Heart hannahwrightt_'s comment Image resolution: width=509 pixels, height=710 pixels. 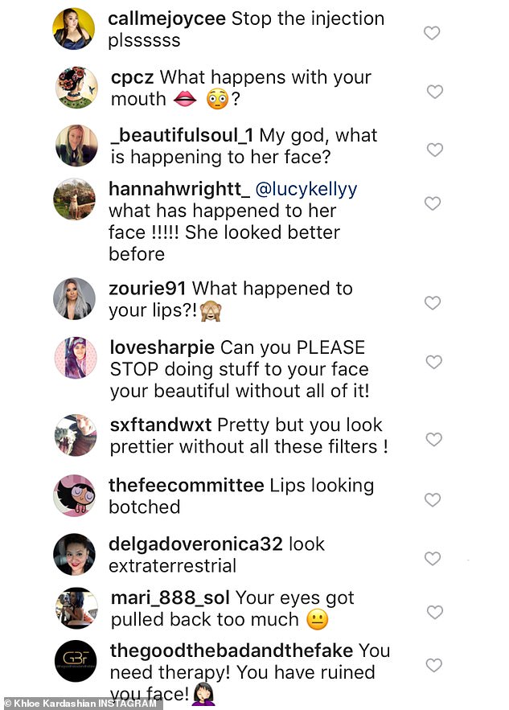433,203
